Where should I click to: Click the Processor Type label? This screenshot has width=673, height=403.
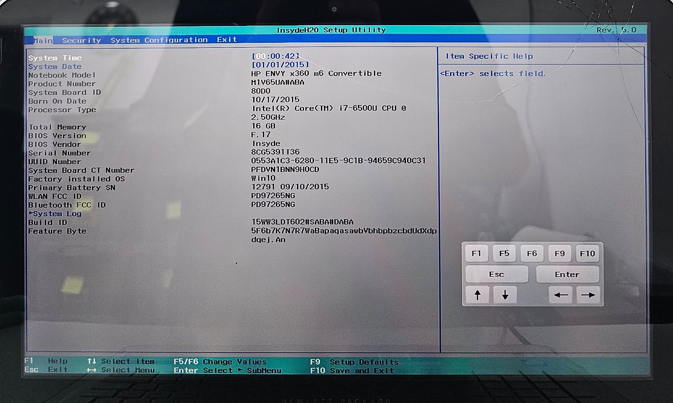tap(62, 110)
